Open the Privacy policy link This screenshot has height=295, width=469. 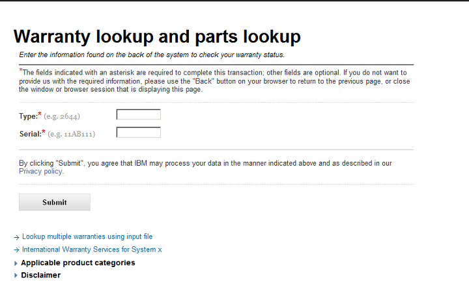[x=41, y=171]
